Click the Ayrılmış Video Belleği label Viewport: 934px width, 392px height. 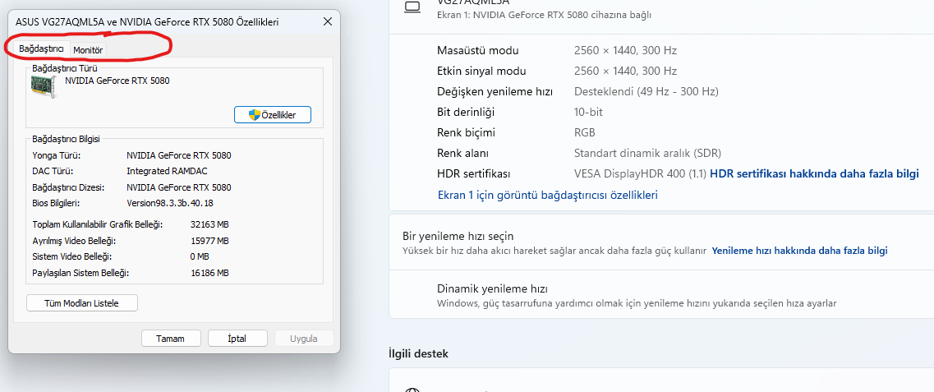pyautogui.click(x=75, y=241)
